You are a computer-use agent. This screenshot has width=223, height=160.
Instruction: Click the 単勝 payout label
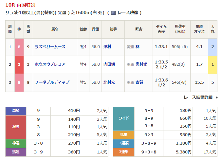[x=16, y=111]
